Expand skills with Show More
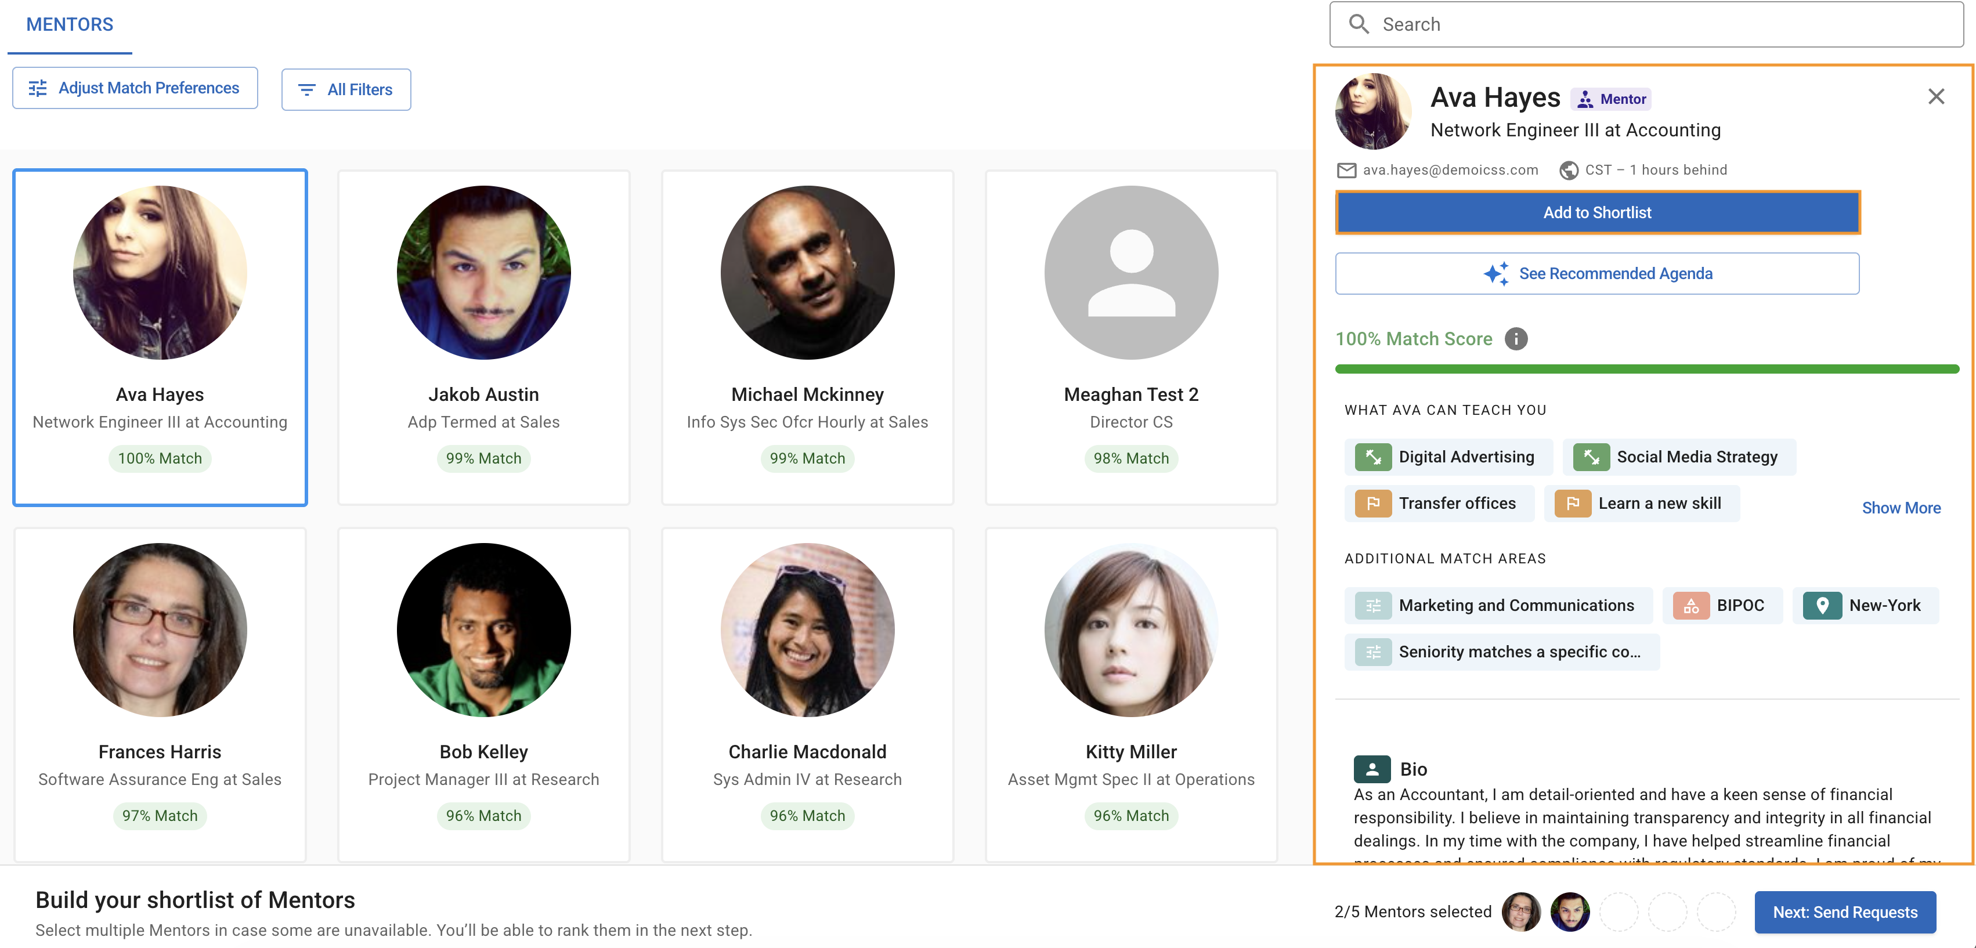1976x948 pixels. click(x=1901, y=508)
